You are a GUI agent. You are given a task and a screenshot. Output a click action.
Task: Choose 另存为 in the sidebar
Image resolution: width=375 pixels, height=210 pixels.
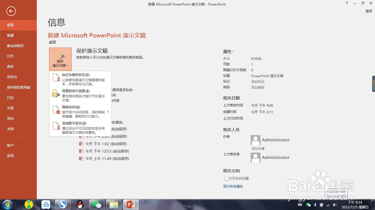[18, 77]
